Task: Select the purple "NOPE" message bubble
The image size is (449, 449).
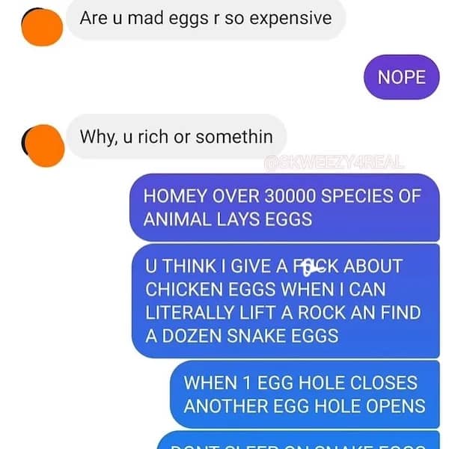Action: 401,77
